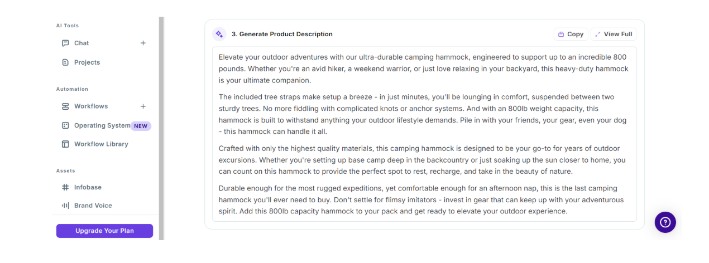Create new workflow using plus icon
709x263 pixels.
[143, 106]
